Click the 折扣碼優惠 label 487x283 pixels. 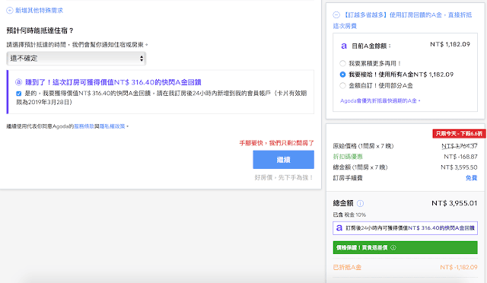(348, 157)
